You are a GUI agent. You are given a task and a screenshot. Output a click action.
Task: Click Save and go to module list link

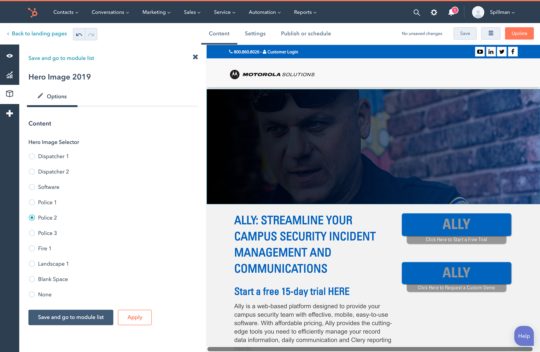[x=61, y=58]
